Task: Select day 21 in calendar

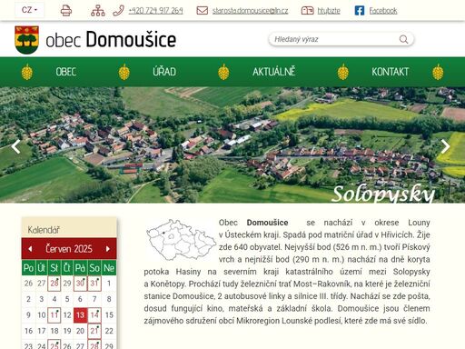Action: click(x=94, y=331)
